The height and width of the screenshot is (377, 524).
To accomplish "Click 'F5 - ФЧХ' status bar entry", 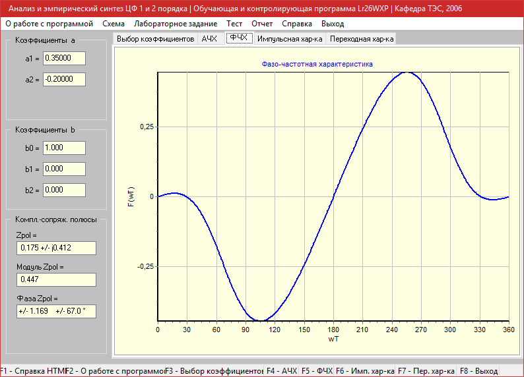I will tap(317, 371).
